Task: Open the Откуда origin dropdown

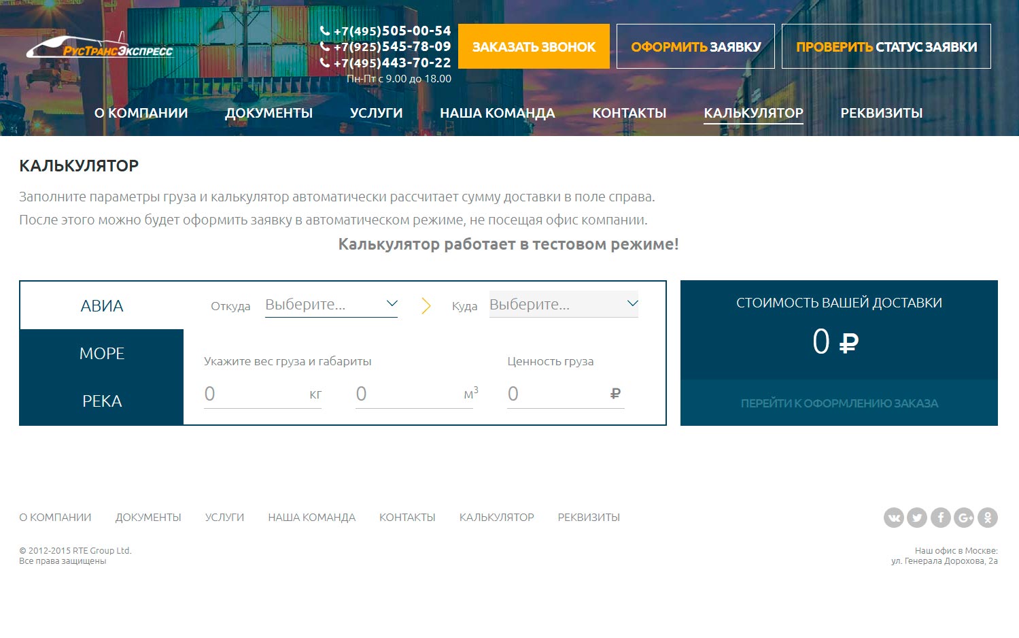Action: click(x=331, y=304)
